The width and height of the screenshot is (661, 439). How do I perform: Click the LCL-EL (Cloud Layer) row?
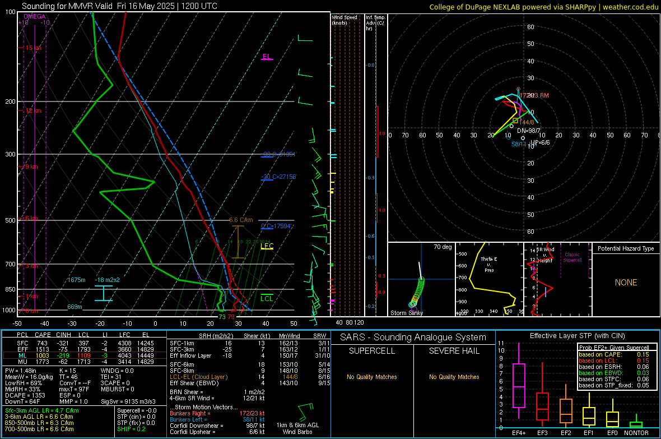click(250, 377)
